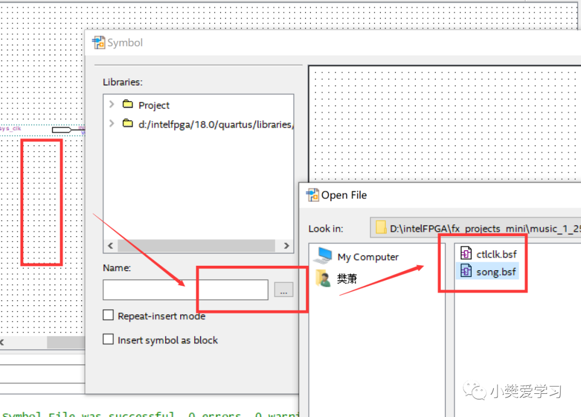This screenshot has height=417, width=581.
Task: Click the Open File dialog title icon
Action: point(313,195)
